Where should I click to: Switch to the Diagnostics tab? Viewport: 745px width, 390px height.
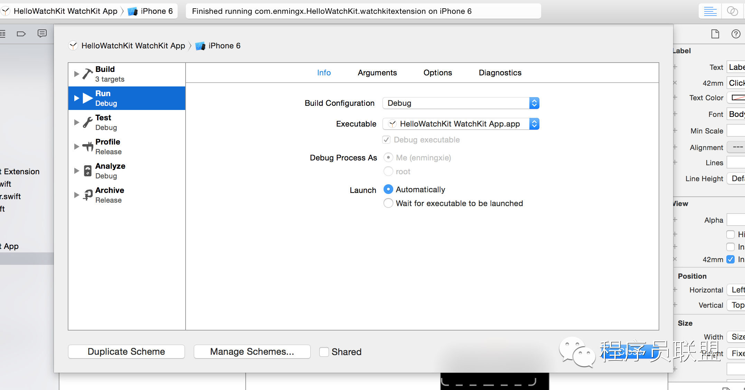[500, 73]
